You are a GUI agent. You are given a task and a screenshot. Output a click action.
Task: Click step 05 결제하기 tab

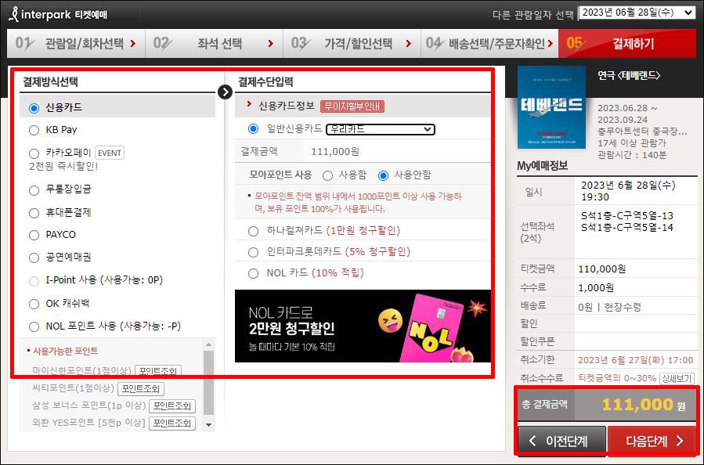point(628,44)
